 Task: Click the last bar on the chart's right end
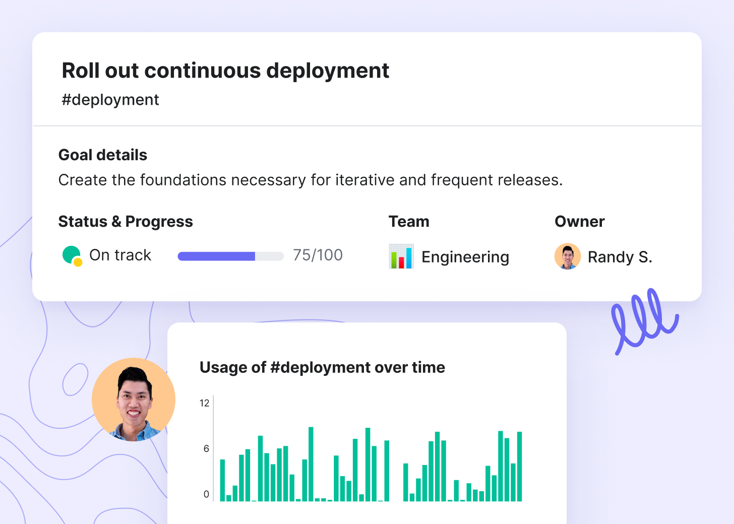tap(519, 467)
